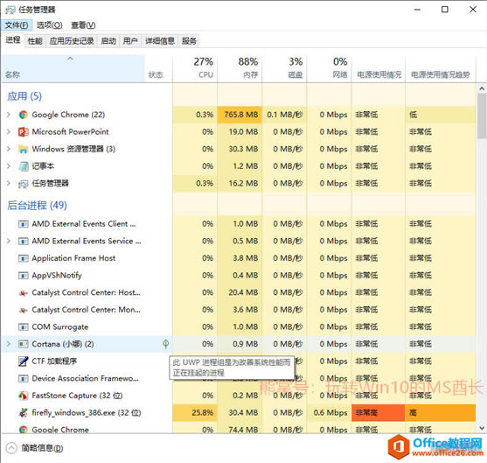Click the firefly_windows_386.exe icon
This screenshot has width=487, height=463.
click(23, 413)
